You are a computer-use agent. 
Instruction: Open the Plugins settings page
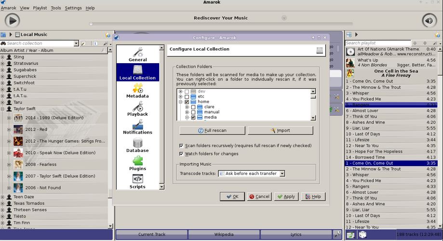(137, 163)
